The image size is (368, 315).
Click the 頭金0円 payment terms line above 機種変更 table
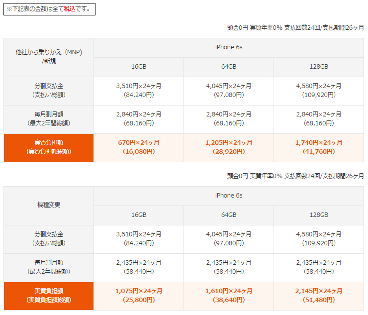tap(295, 176)
